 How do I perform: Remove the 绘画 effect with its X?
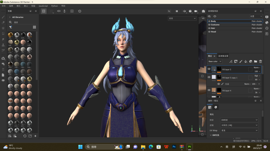click(259, 84)
